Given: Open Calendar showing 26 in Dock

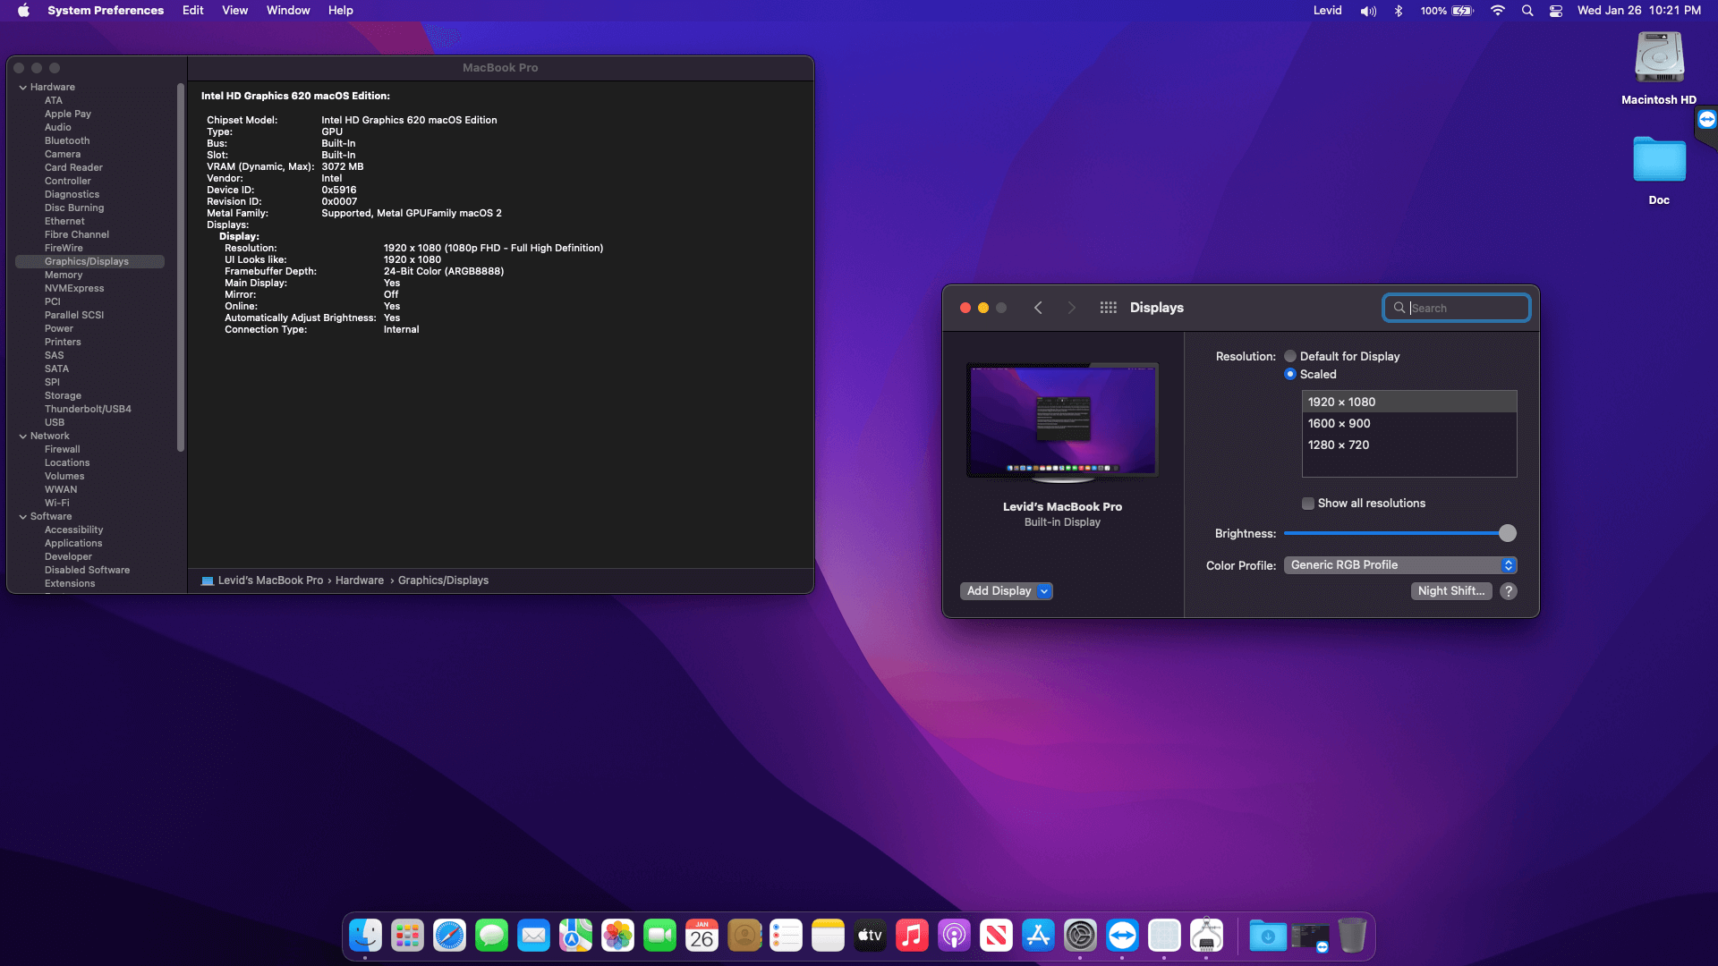Looking at the screenshot, I should coord(702,936).
